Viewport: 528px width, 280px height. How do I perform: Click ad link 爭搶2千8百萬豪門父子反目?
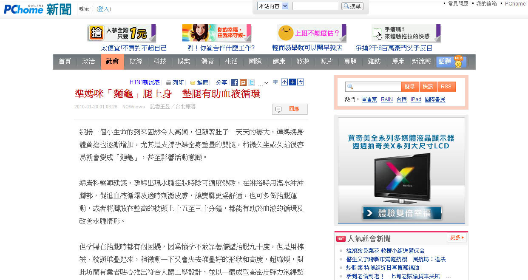click(394, 48)
